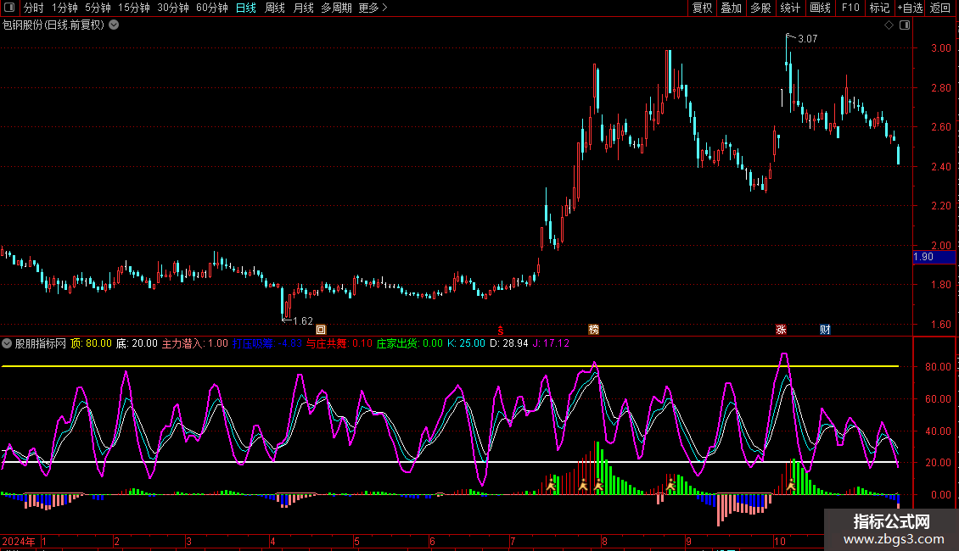The height and width of the screenshot is (551, 959).
Task: Click the 股朋指标网 indicator name
Action: pos(41,343)
